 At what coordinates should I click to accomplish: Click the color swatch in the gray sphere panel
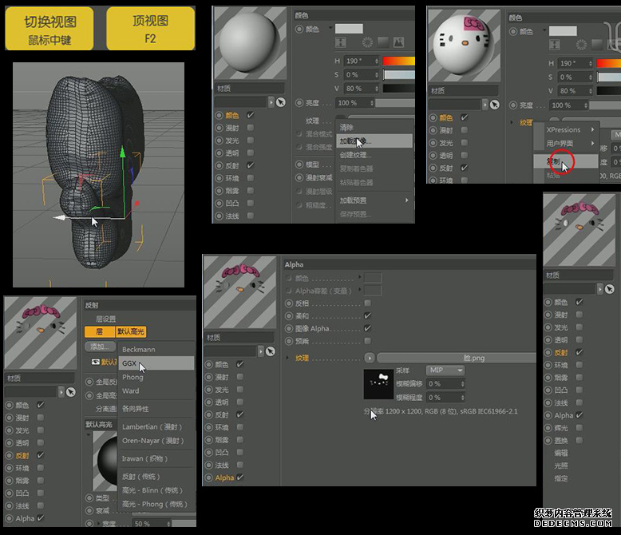(x=349, y=29)
